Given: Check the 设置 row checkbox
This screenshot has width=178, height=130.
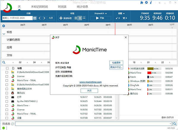Looking at the screenshot, I should pos(7,118).
